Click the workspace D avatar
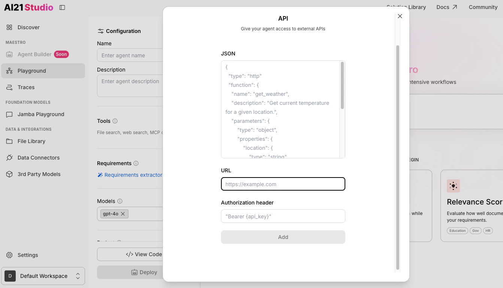The image size is (503, 288). tap(10, 276)
